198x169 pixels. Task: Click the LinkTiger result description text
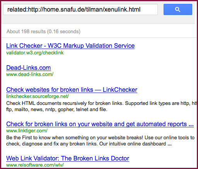[x=100, y=141]
